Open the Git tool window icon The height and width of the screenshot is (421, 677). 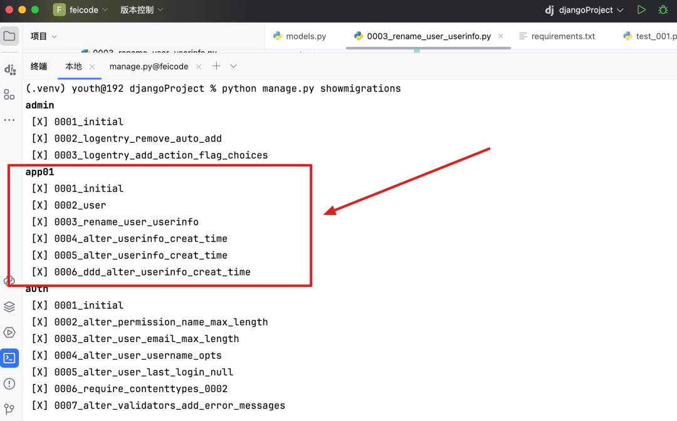pos(9,408)
